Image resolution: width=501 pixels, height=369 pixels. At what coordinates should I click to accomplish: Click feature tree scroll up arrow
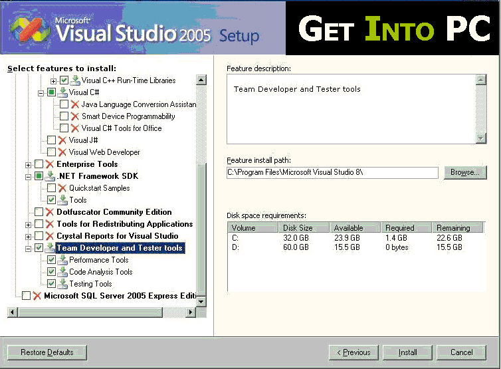pyautogui.click(x=201, y=80)
